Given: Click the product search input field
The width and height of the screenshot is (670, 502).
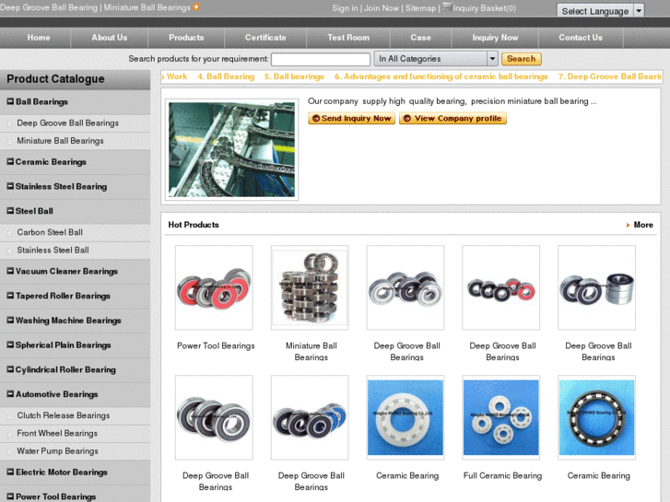Looking at the screenshot, I should [320, 59].
